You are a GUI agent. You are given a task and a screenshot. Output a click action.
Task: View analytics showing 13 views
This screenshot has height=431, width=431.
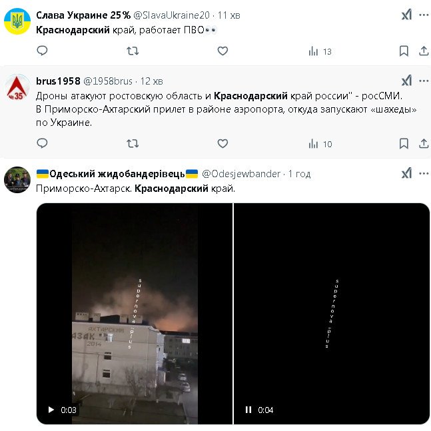tap(320, 51)
